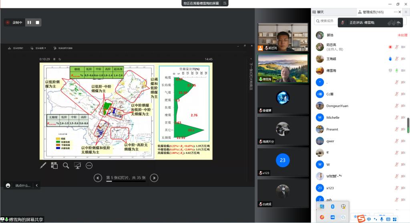Pause the meeting recording
This screenshot has width=410, height=223.
[29, 22]
